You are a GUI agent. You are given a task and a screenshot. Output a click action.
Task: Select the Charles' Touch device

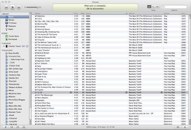[x=15, y=46]
